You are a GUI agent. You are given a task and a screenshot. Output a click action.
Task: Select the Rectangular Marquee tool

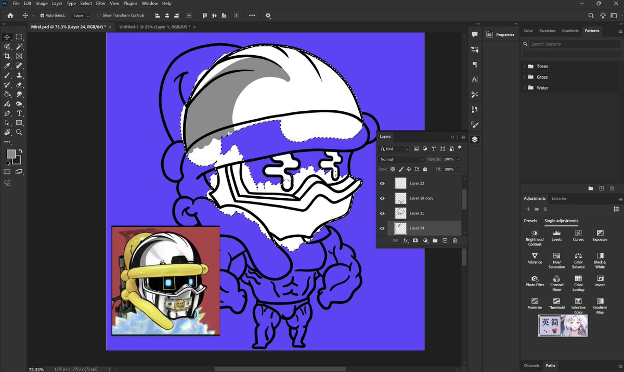[x=19, y=37]
